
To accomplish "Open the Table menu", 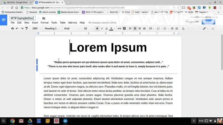I will click(x=62, y=23).
